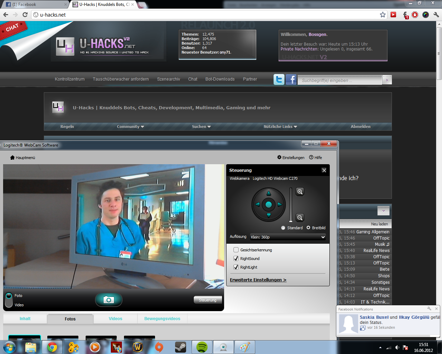
Task: Flip the Foto/Video mode switch
Action: (9, 300)
